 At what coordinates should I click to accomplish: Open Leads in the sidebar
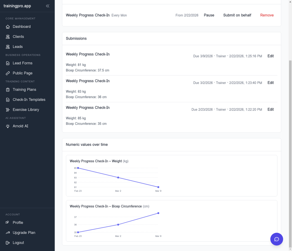click(18, 47)
